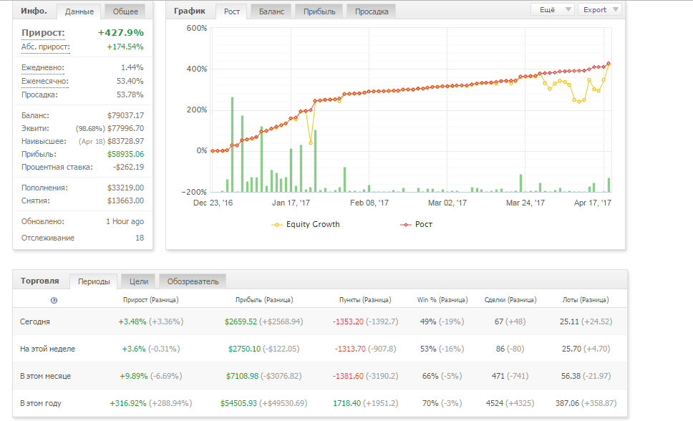Click the profit value $58935.06
Viewport: 693px width, 421px height.
click(x=125, y=154)
